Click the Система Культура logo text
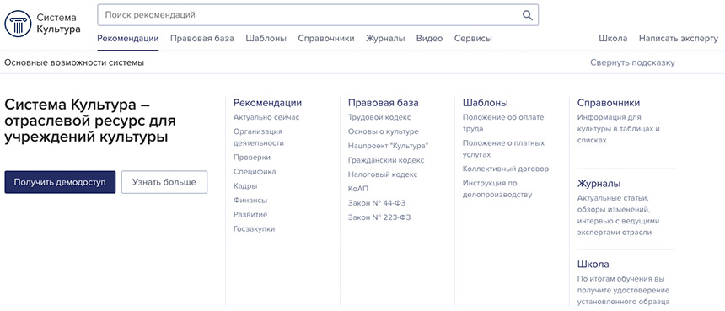725x311 pixels. (x=58, y=24)
